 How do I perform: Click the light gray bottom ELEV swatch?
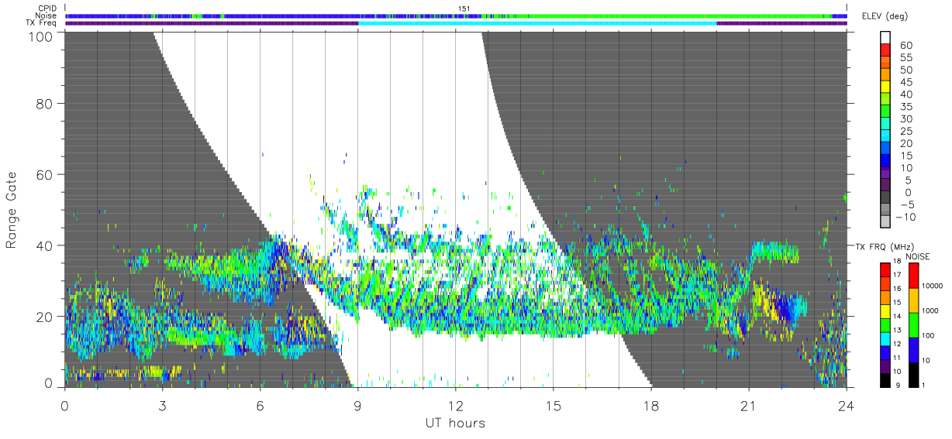tap(886, 222)
